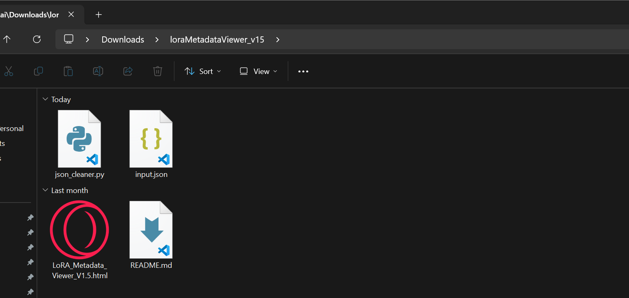Collapse the Today file group
Viewport: 629px width, 298px height.
tap(46, 99)
